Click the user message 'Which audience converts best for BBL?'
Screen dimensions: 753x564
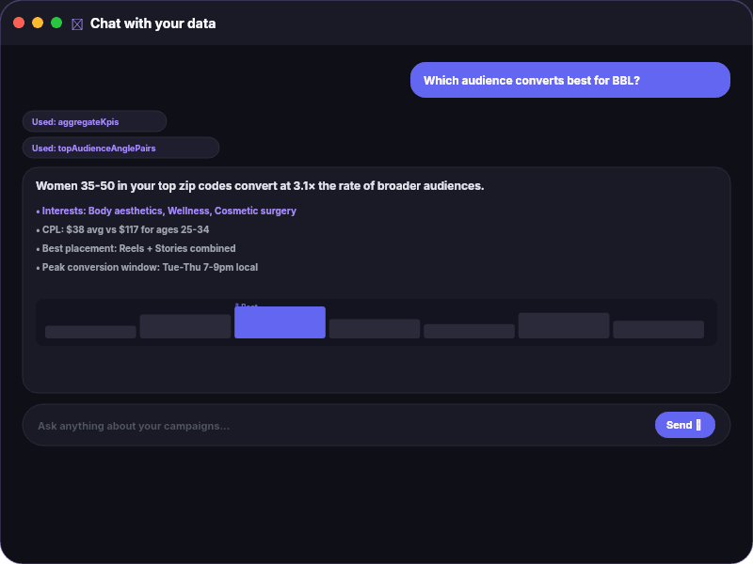click(570, 80)
